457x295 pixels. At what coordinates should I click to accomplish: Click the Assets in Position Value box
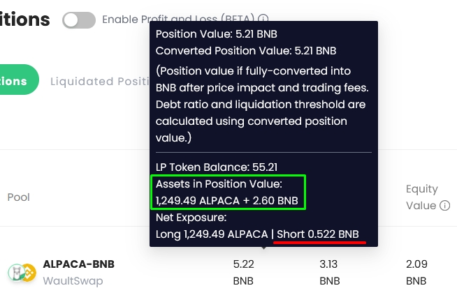pos(228,193)
